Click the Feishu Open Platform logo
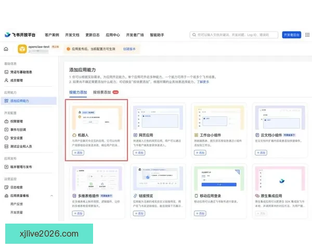Image resolution: width=312 pixels, height=249 pixels. click(20, 35)
